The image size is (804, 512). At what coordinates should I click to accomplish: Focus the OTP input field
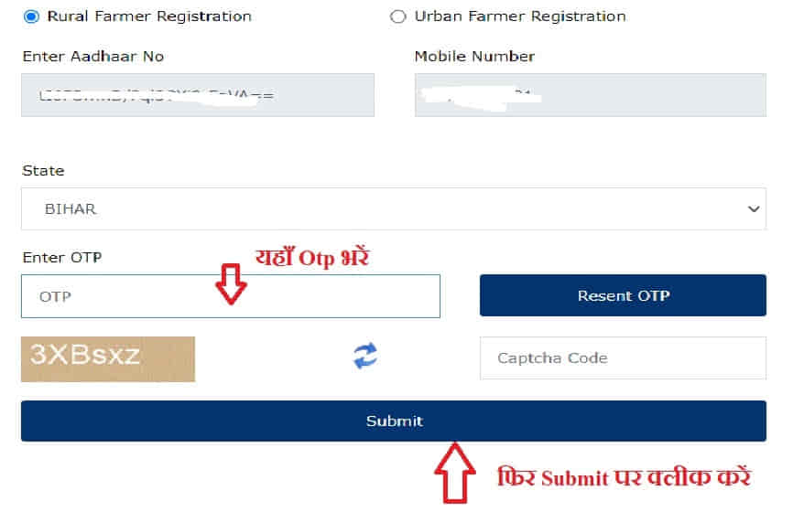(x=231, y=296)
